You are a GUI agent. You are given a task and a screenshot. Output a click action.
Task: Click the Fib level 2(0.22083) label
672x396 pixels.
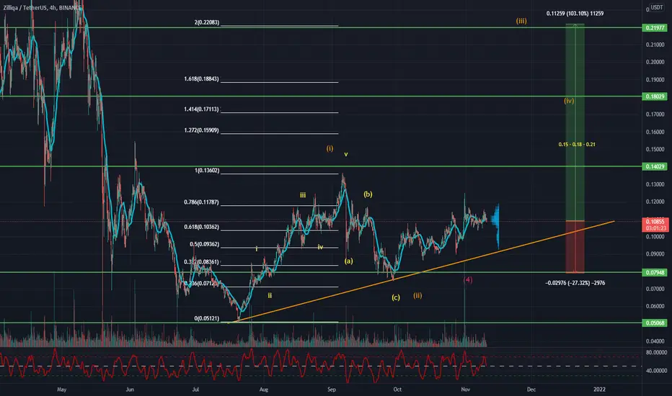[206, 22]
